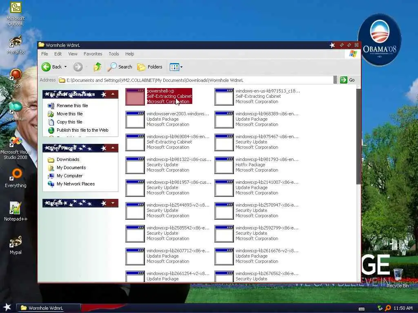Open the Edit menu
Screen dimensions: 418x313
coord(58,54)
